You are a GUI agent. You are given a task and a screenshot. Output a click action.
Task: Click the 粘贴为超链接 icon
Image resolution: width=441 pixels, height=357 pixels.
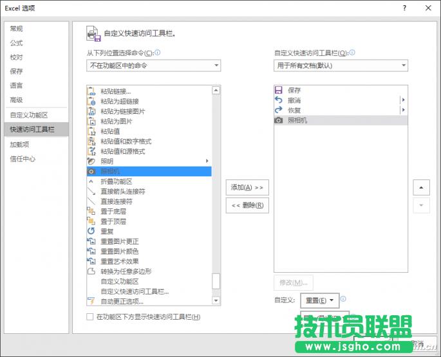[x=91, y=101]
